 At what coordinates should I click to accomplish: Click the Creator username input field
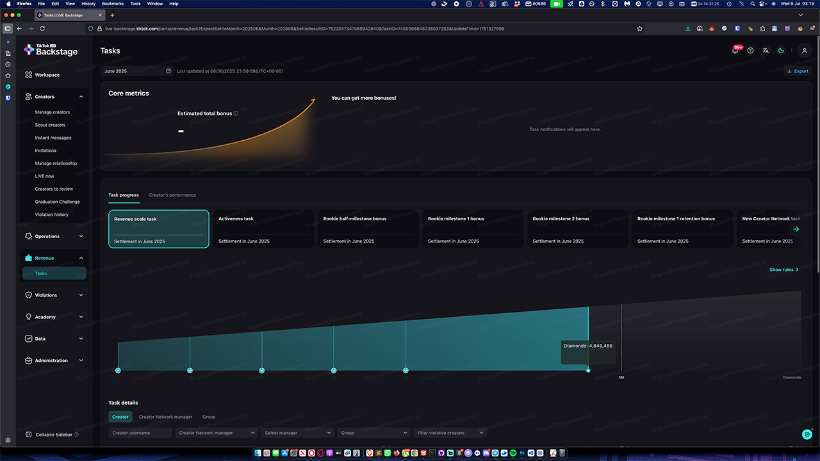(140, 433)
